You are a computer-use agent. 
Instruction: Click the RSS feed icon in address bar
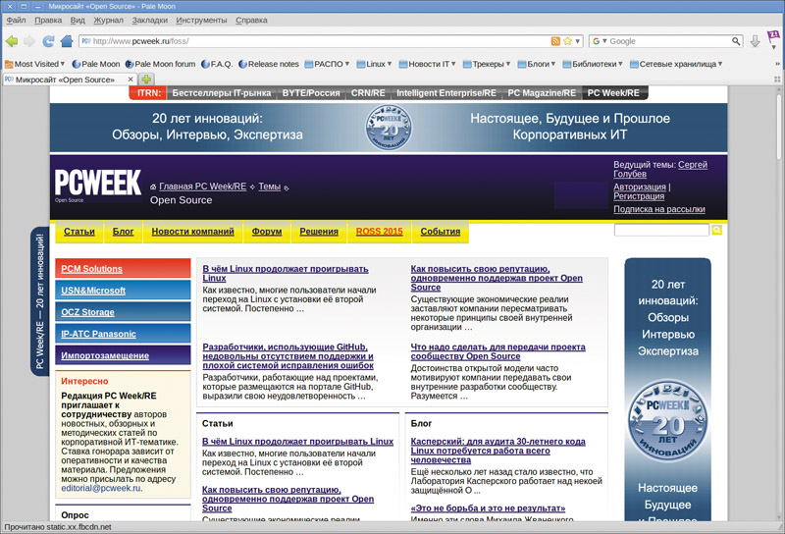555,41
